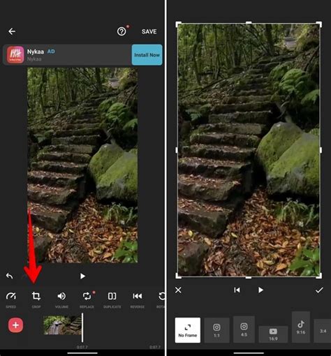Screen dimensions: 331x356
Task: Choose the TikTok 9:16 aspect ratio
Action: [301, 327]
